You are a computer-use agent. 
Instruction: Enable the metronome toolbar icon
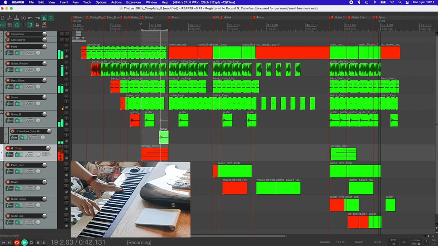[44, 18]
